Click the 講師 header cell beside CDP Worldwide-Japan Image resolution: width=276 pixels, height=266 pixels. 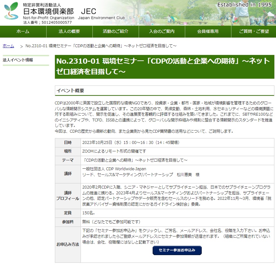click(x=68, y=174)
